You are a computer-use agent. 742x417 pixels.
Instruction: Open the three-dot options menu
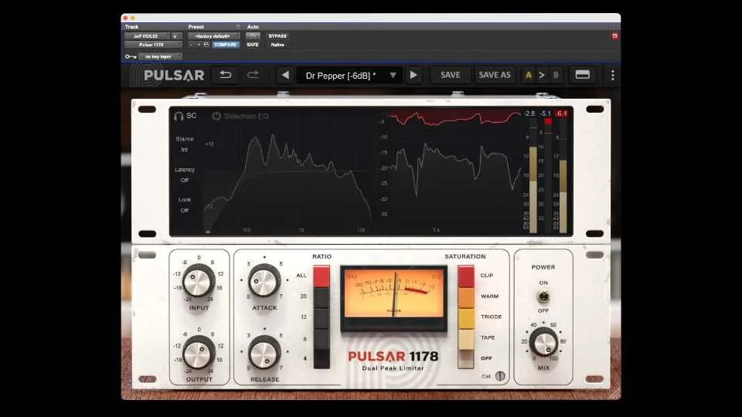[612, 75]
